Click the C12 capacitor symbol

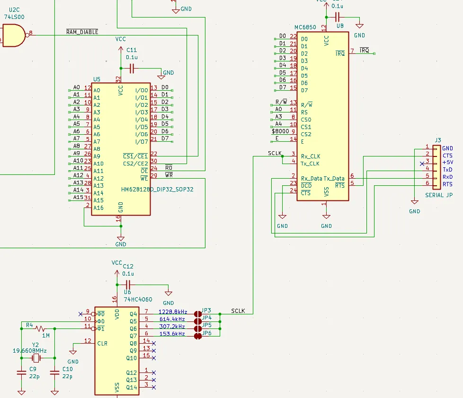(x=128, y=285)
